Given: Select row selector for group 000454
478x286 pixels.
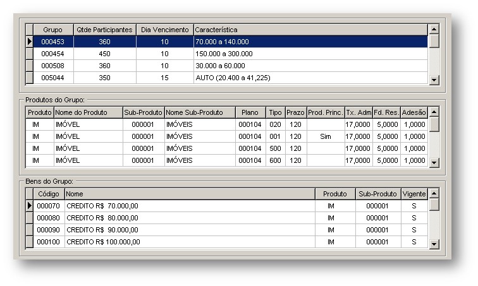Looking at the screenshot, I should (x=29, y=54).
